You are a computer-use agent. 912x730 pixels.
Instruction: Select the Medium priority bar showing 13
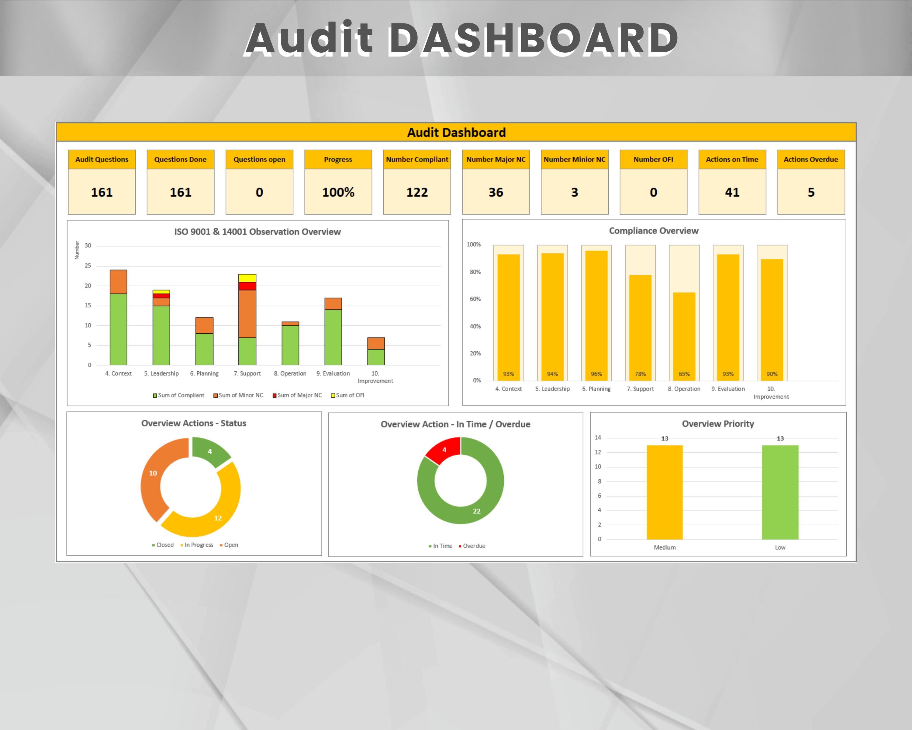click(665, 491)
